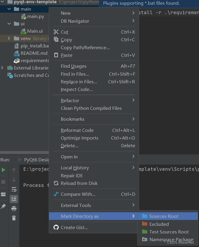Click the Stop square icon in Run panel
199x247 pixels.
[3, 182]
